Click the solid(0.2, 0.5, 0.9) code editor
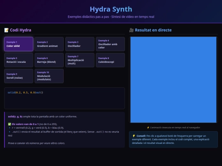 65,98
